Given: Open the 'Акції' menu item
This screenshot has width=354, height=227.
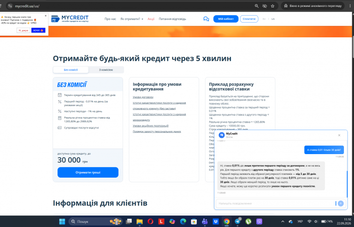Looking at the screenshot, I should (x=151, y=19).
